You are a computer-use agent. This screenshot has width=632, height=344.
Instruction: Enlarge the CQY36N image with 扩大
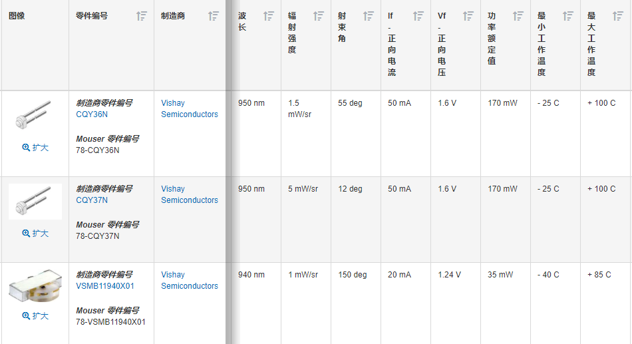[x=35, y=148]
